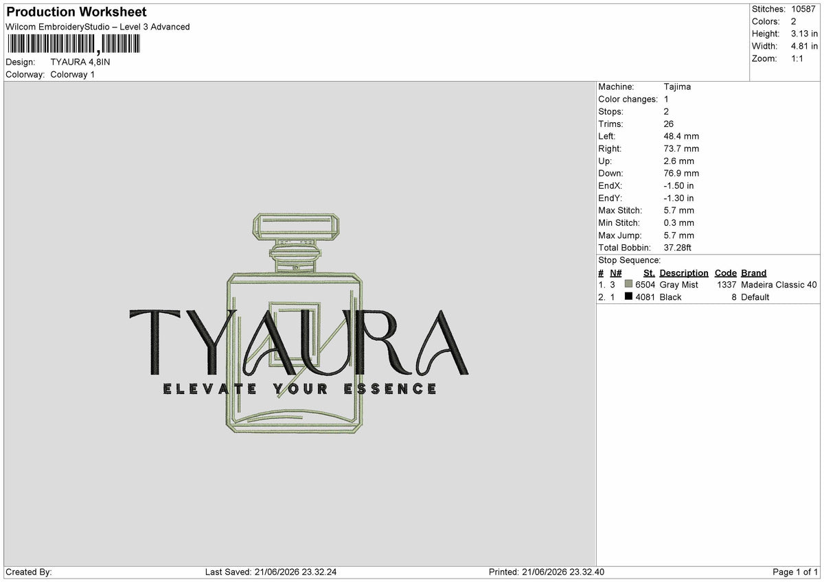Click the 'Brand' column header
Viewport: 824px width, 582px height.
pos(753,272)
